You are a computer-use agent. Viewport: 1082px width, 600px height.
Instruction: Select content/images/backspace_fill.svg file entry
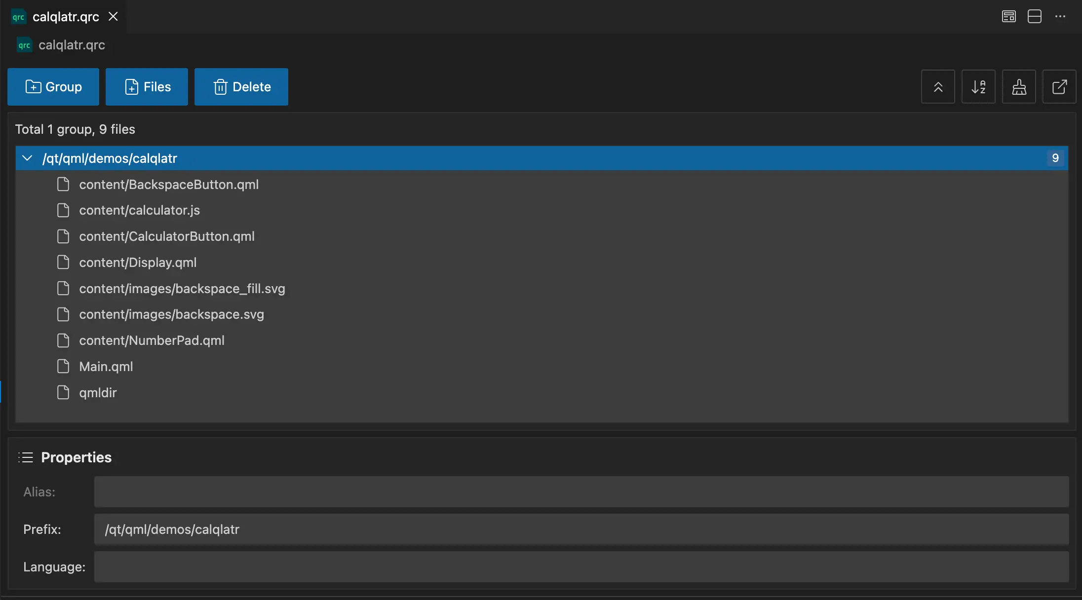182,288
